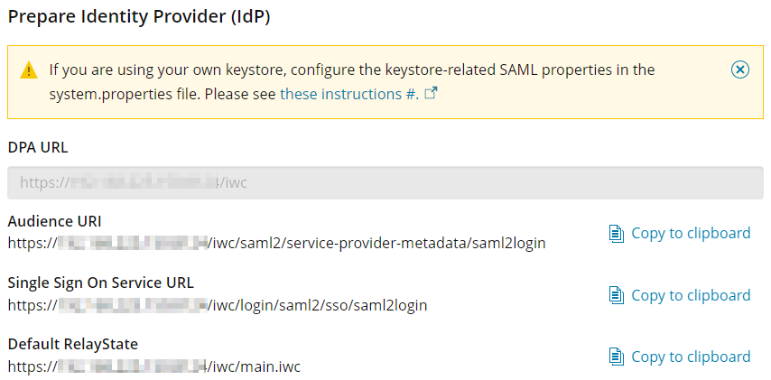The height and width of the screenshot is (380, 771).
Task: Click the yellow warning triangle icon
Action: pyautogui.click(x=30, y=70)
